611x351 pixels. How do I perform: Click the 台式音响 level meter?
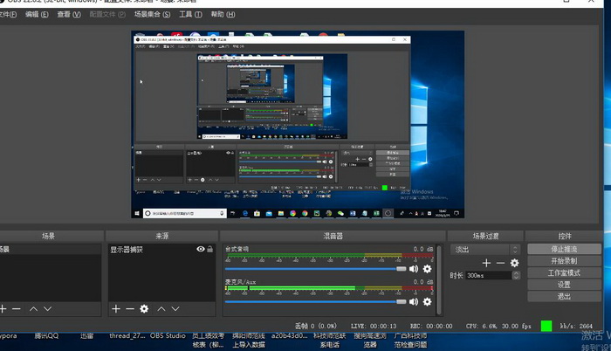(x=329, y=256)
